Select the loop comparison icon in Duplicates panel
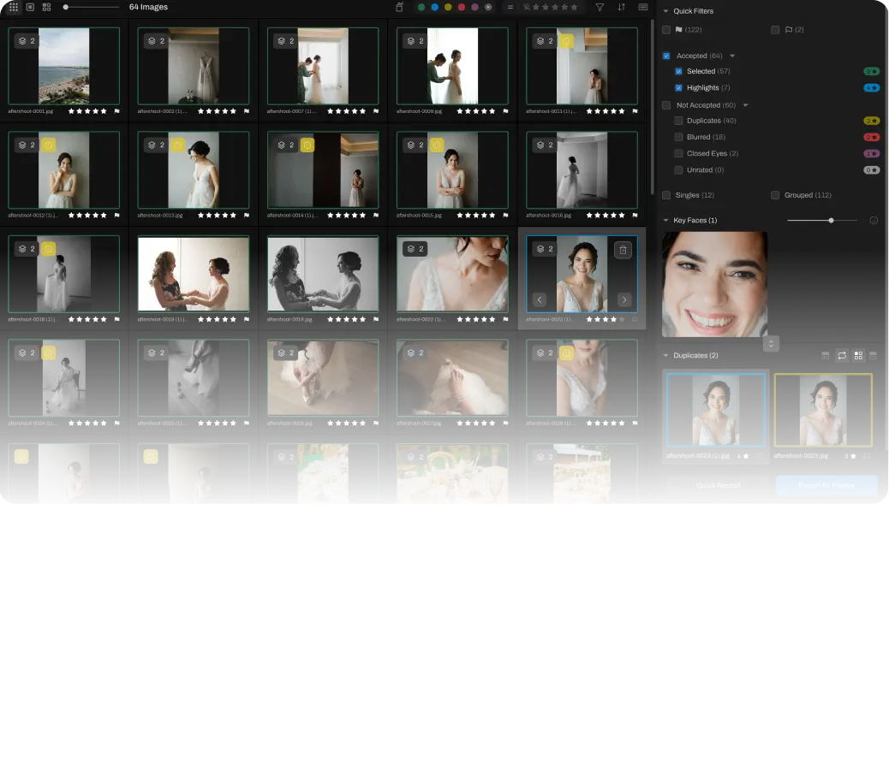This screenshot has height=770, width=889. (843, 355)
